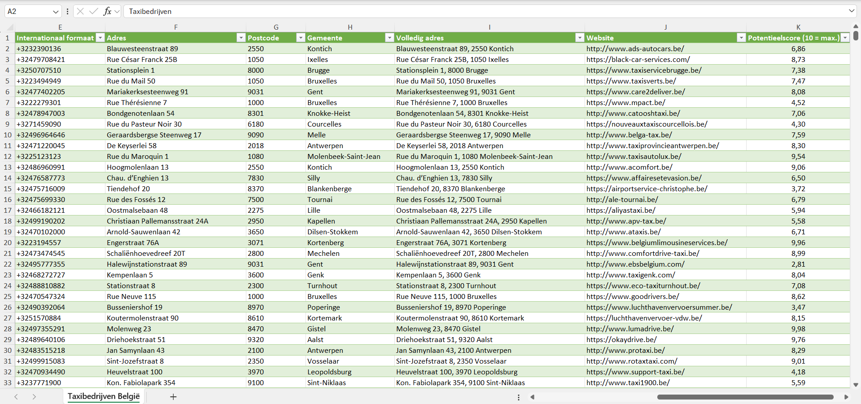Click the Cancel X icon in formula bar
Viewport: 861px width, 404px height.
80,11
